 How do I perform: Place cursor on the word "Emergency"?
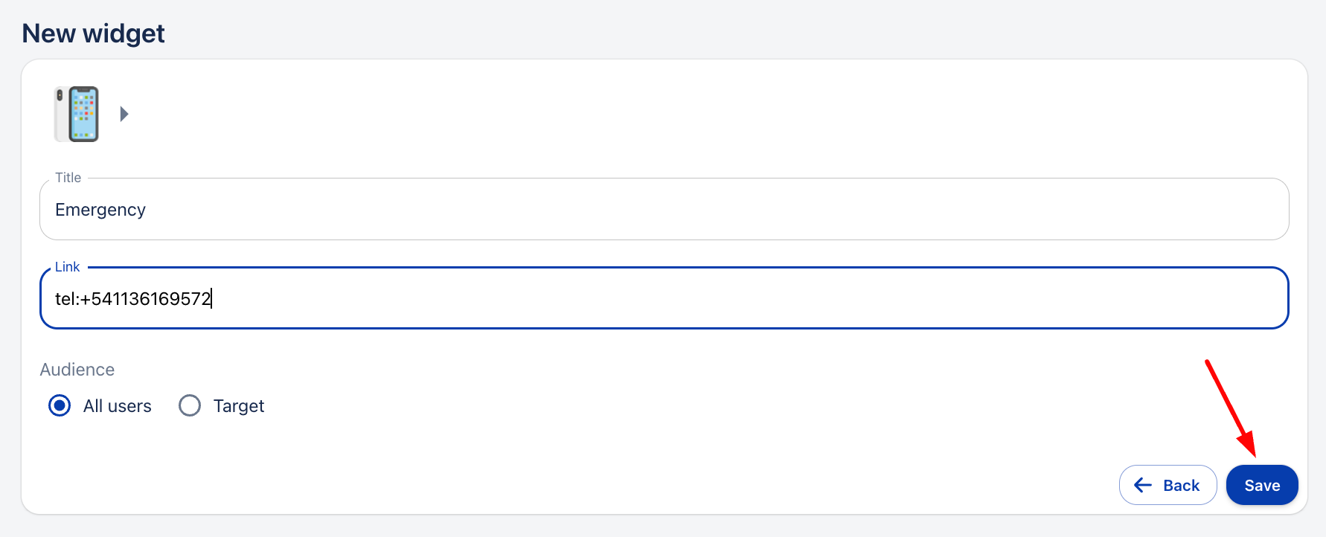[x=100, y=210]
